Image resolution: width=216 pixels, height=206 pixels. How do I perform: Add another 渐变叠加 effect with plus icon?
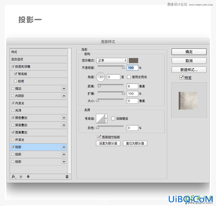(64, 125)
